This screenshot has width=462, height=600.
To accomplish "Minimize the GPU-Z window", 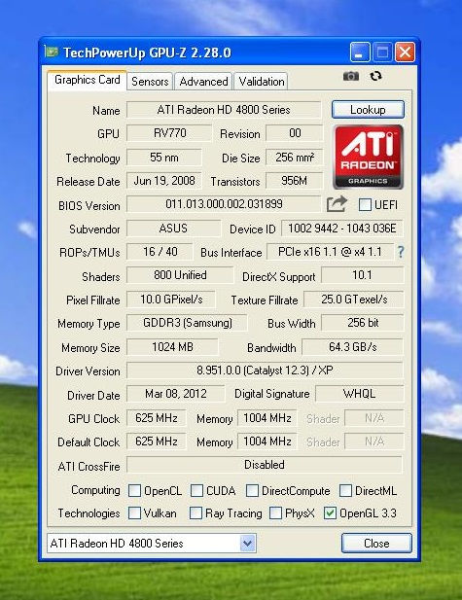I will 359,53.
